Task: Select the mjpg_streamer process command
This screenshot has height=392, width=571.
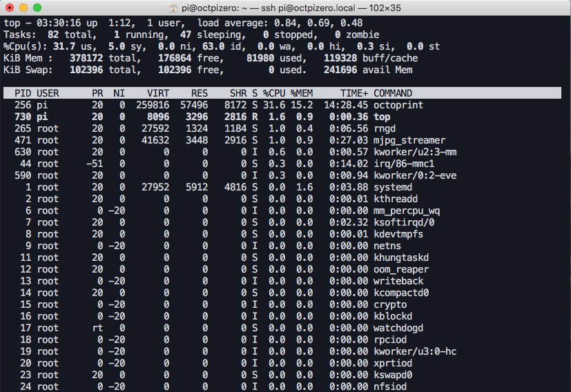Action: click(x=409, y=140)
